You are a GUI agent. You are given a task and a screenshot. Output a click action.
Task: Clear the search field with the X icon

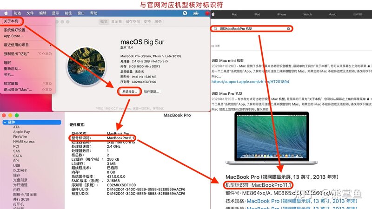click(288, 29)
